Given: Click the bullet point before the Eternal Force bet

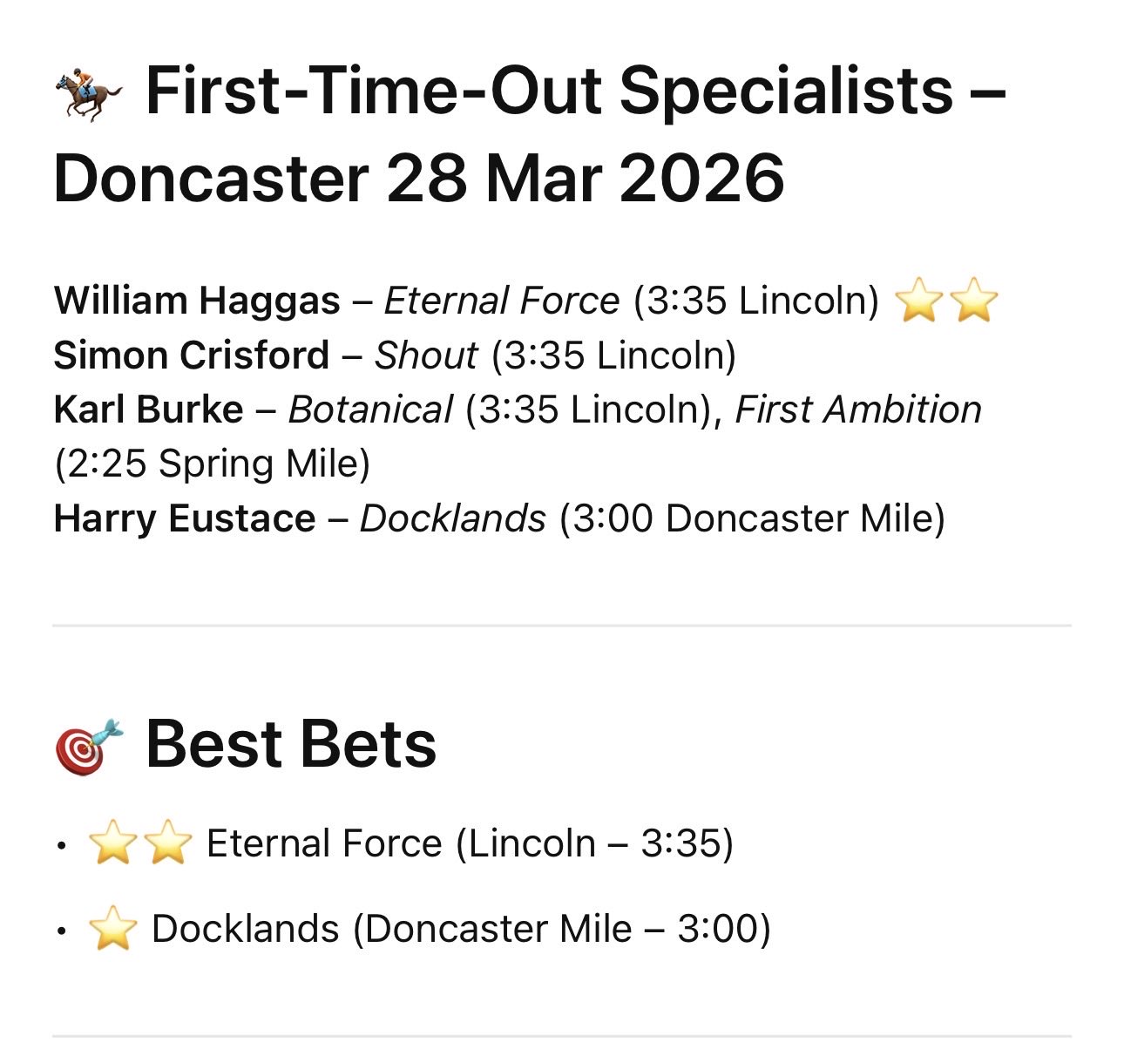Looking at the screenshot, I should click(x=60, y=845).
